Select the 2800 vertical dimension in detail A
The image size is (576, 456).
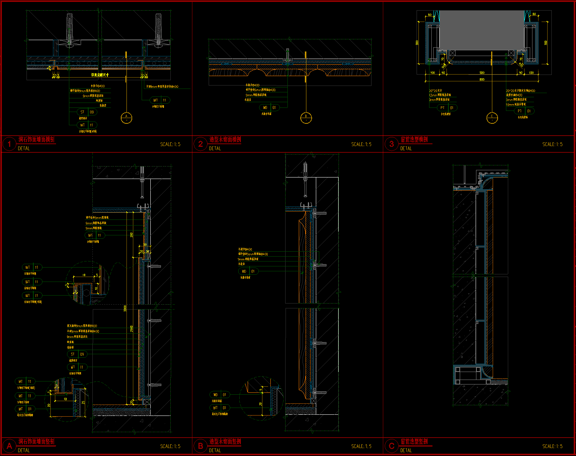(x=125, y=308)
